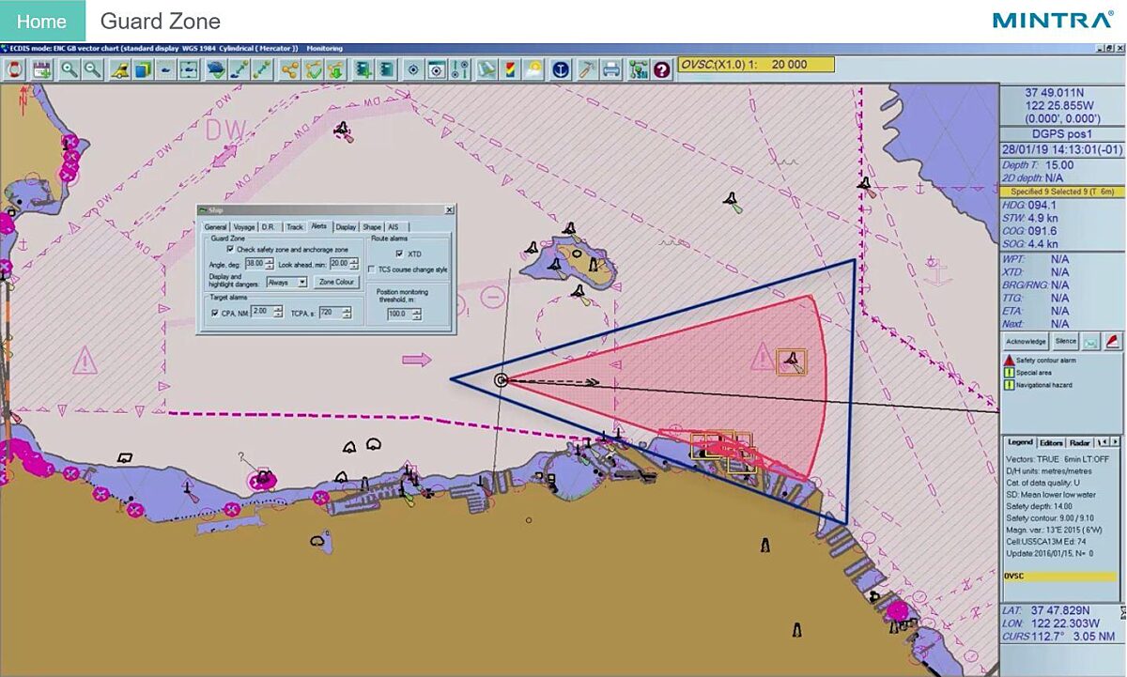This screenshot has height=677, width=1127.
Task: Click the DGPS pos1 label
Action: click(x=1061, y=133)
